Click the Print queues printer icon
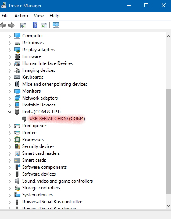Screen dimensions: 171x219 17,126
